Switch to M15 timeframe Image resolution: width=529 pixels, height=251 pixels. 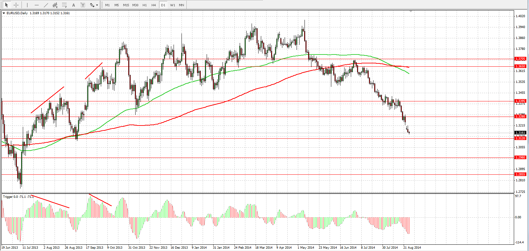pyautogui.click(x=126, y=5)
